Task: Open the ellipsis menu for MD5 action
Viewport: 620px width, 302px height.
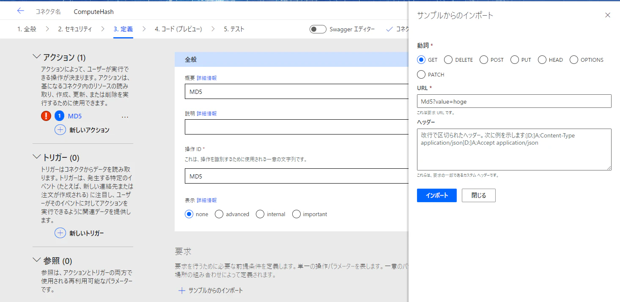Action: (x=125, y=116)
